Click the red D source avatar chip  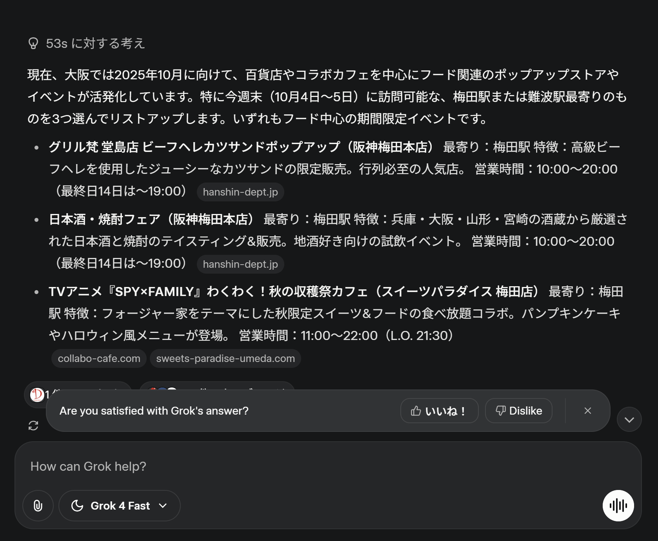37,394
